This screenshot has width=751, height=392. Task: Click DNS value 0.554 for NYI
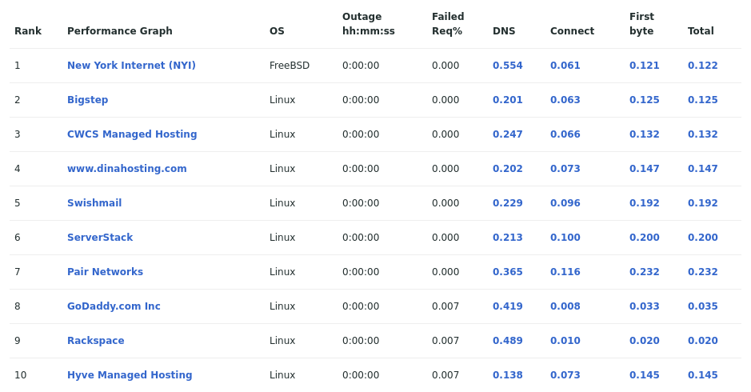(x=508, y=66)
